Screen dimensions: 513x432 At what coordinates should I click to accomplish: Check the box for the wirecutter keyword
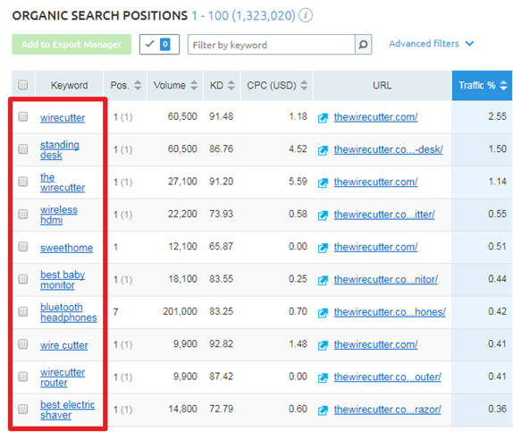23,182
